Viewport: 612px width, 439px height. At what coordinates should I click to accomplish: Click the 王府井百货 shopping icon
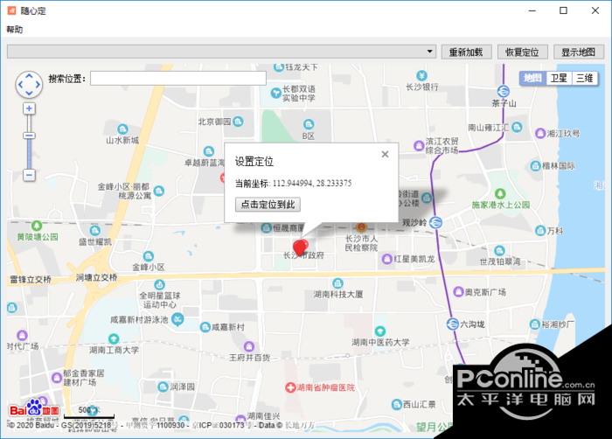click(249, 346)
